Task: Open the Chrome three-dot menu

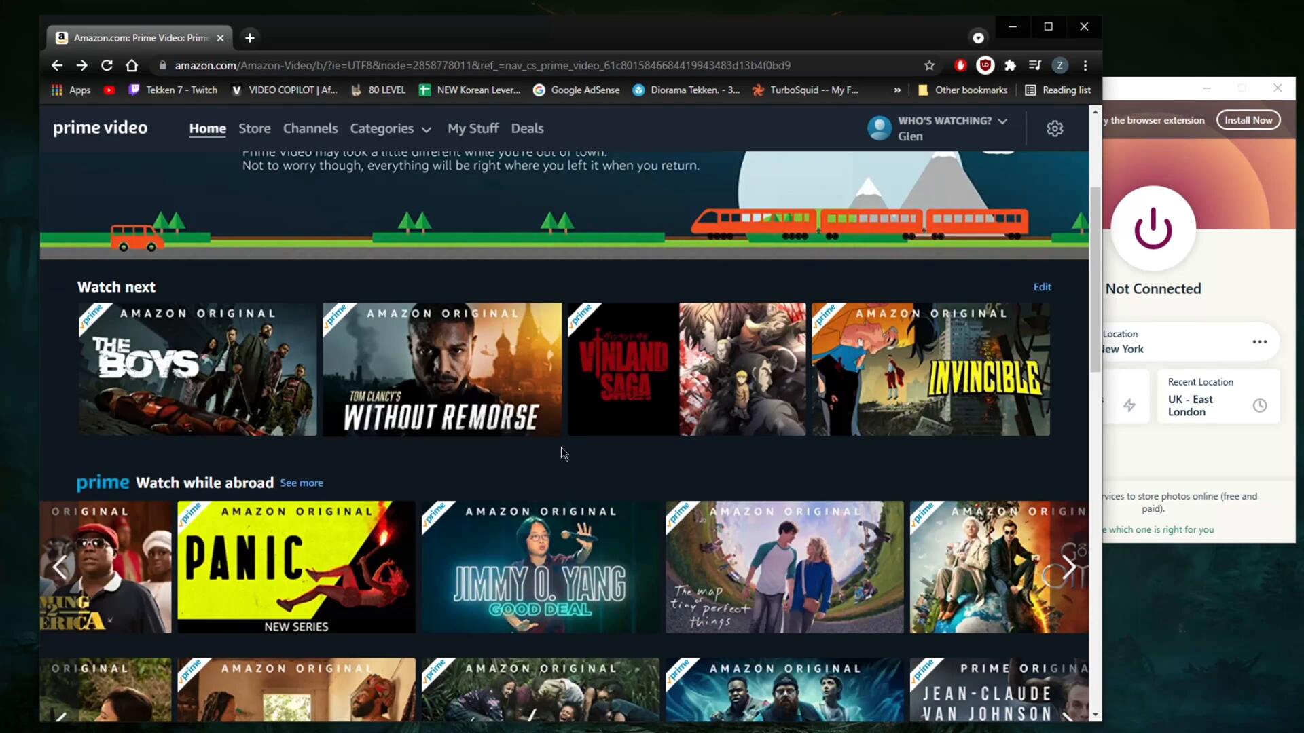Action: (x=1085, y=66)
